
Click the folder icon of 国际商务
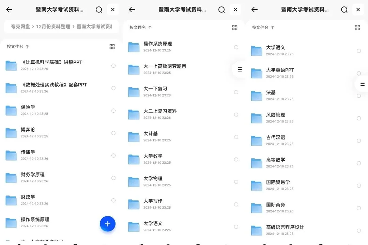(x=256, y=208)
